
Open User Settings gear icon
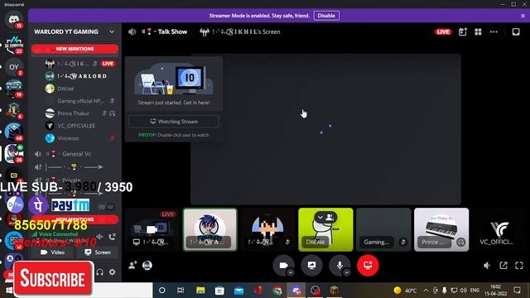(113, 272)
